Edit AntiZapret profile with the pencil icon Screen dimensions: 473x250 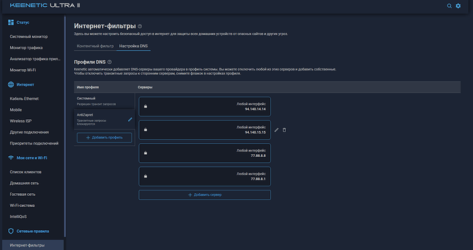(130, 119)
